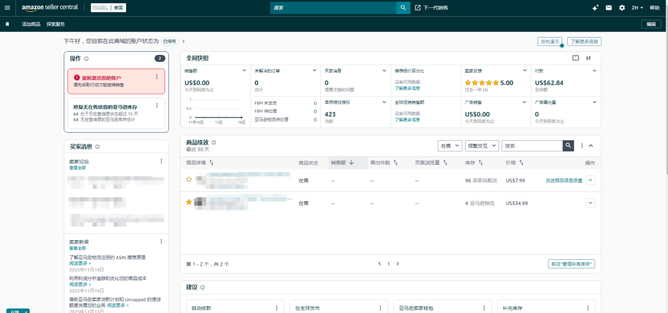Expand the 未解决的订单 card chevron
The image size is (668, 313).
pyautogui.click(x=314, y=70)
